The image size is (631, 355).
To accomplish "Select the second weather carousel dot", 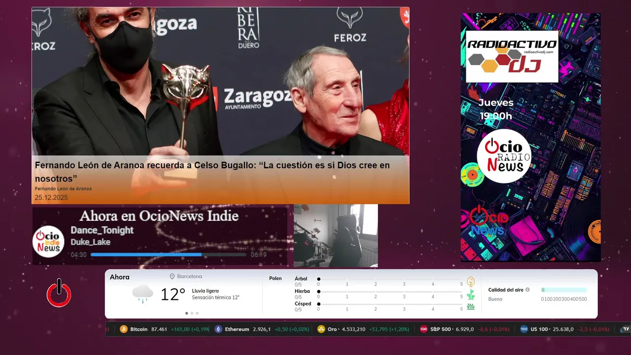I will 192,313.
